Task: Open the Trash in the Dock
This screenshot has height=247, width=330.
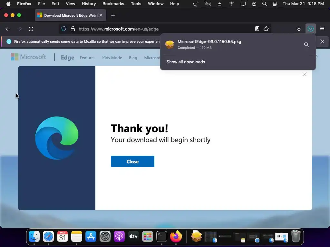Action: [296, 236]
